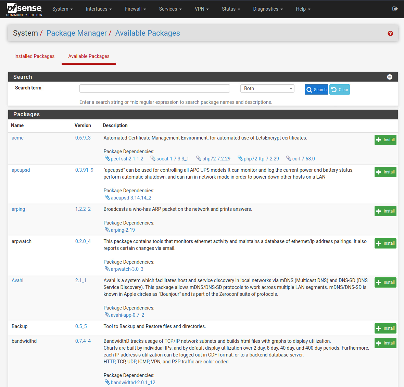
Task: Click Avahi version link 2.1_1
Action: (81, 280)
